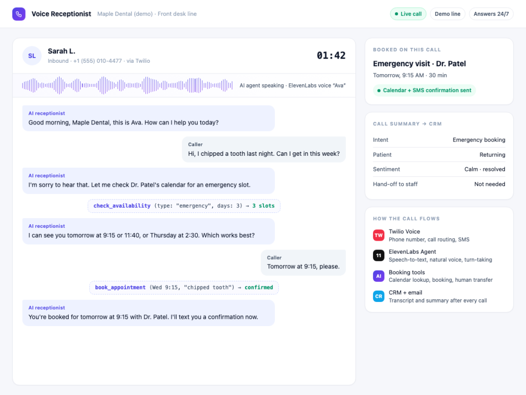526x395 pixels.
Task: Click the ElevenLabs Agent row title
Action: coord(412,252)
